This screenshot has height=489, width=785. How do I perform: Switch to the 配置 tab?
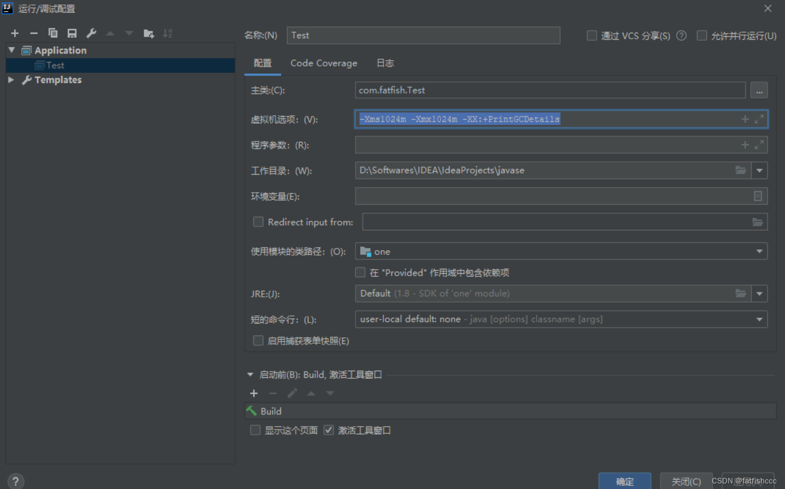(x=262, y=63)
